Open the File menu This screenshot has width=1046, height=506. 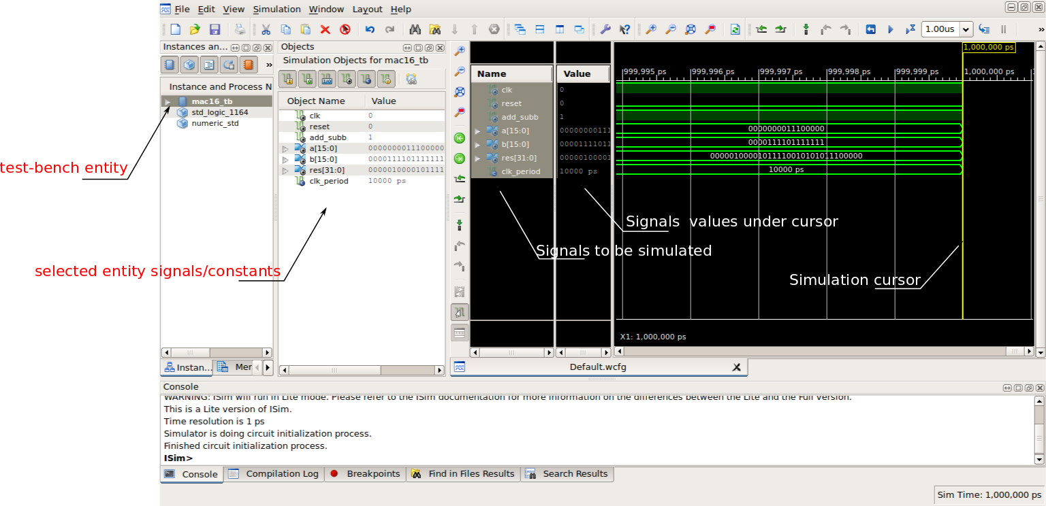(182, 9)
